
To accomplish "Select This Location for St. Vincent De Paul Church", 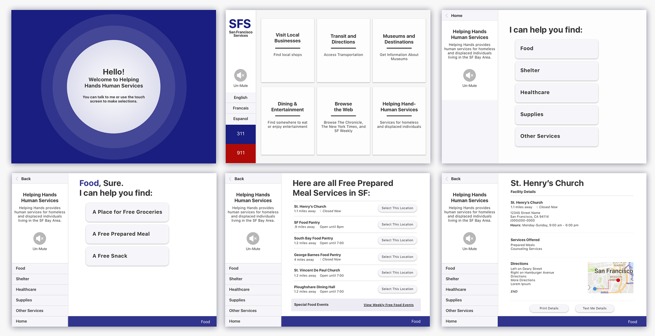I will (x=397, y=273).
